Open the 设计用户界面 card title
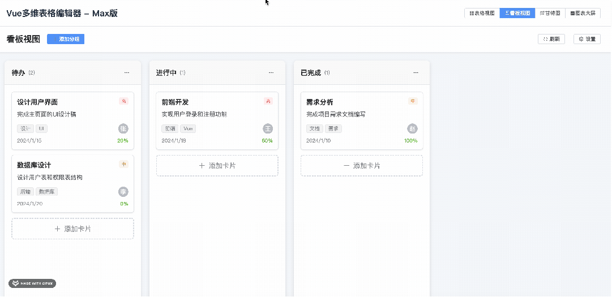The width and height of the screenshot is (612, 297). click(37, 102)
